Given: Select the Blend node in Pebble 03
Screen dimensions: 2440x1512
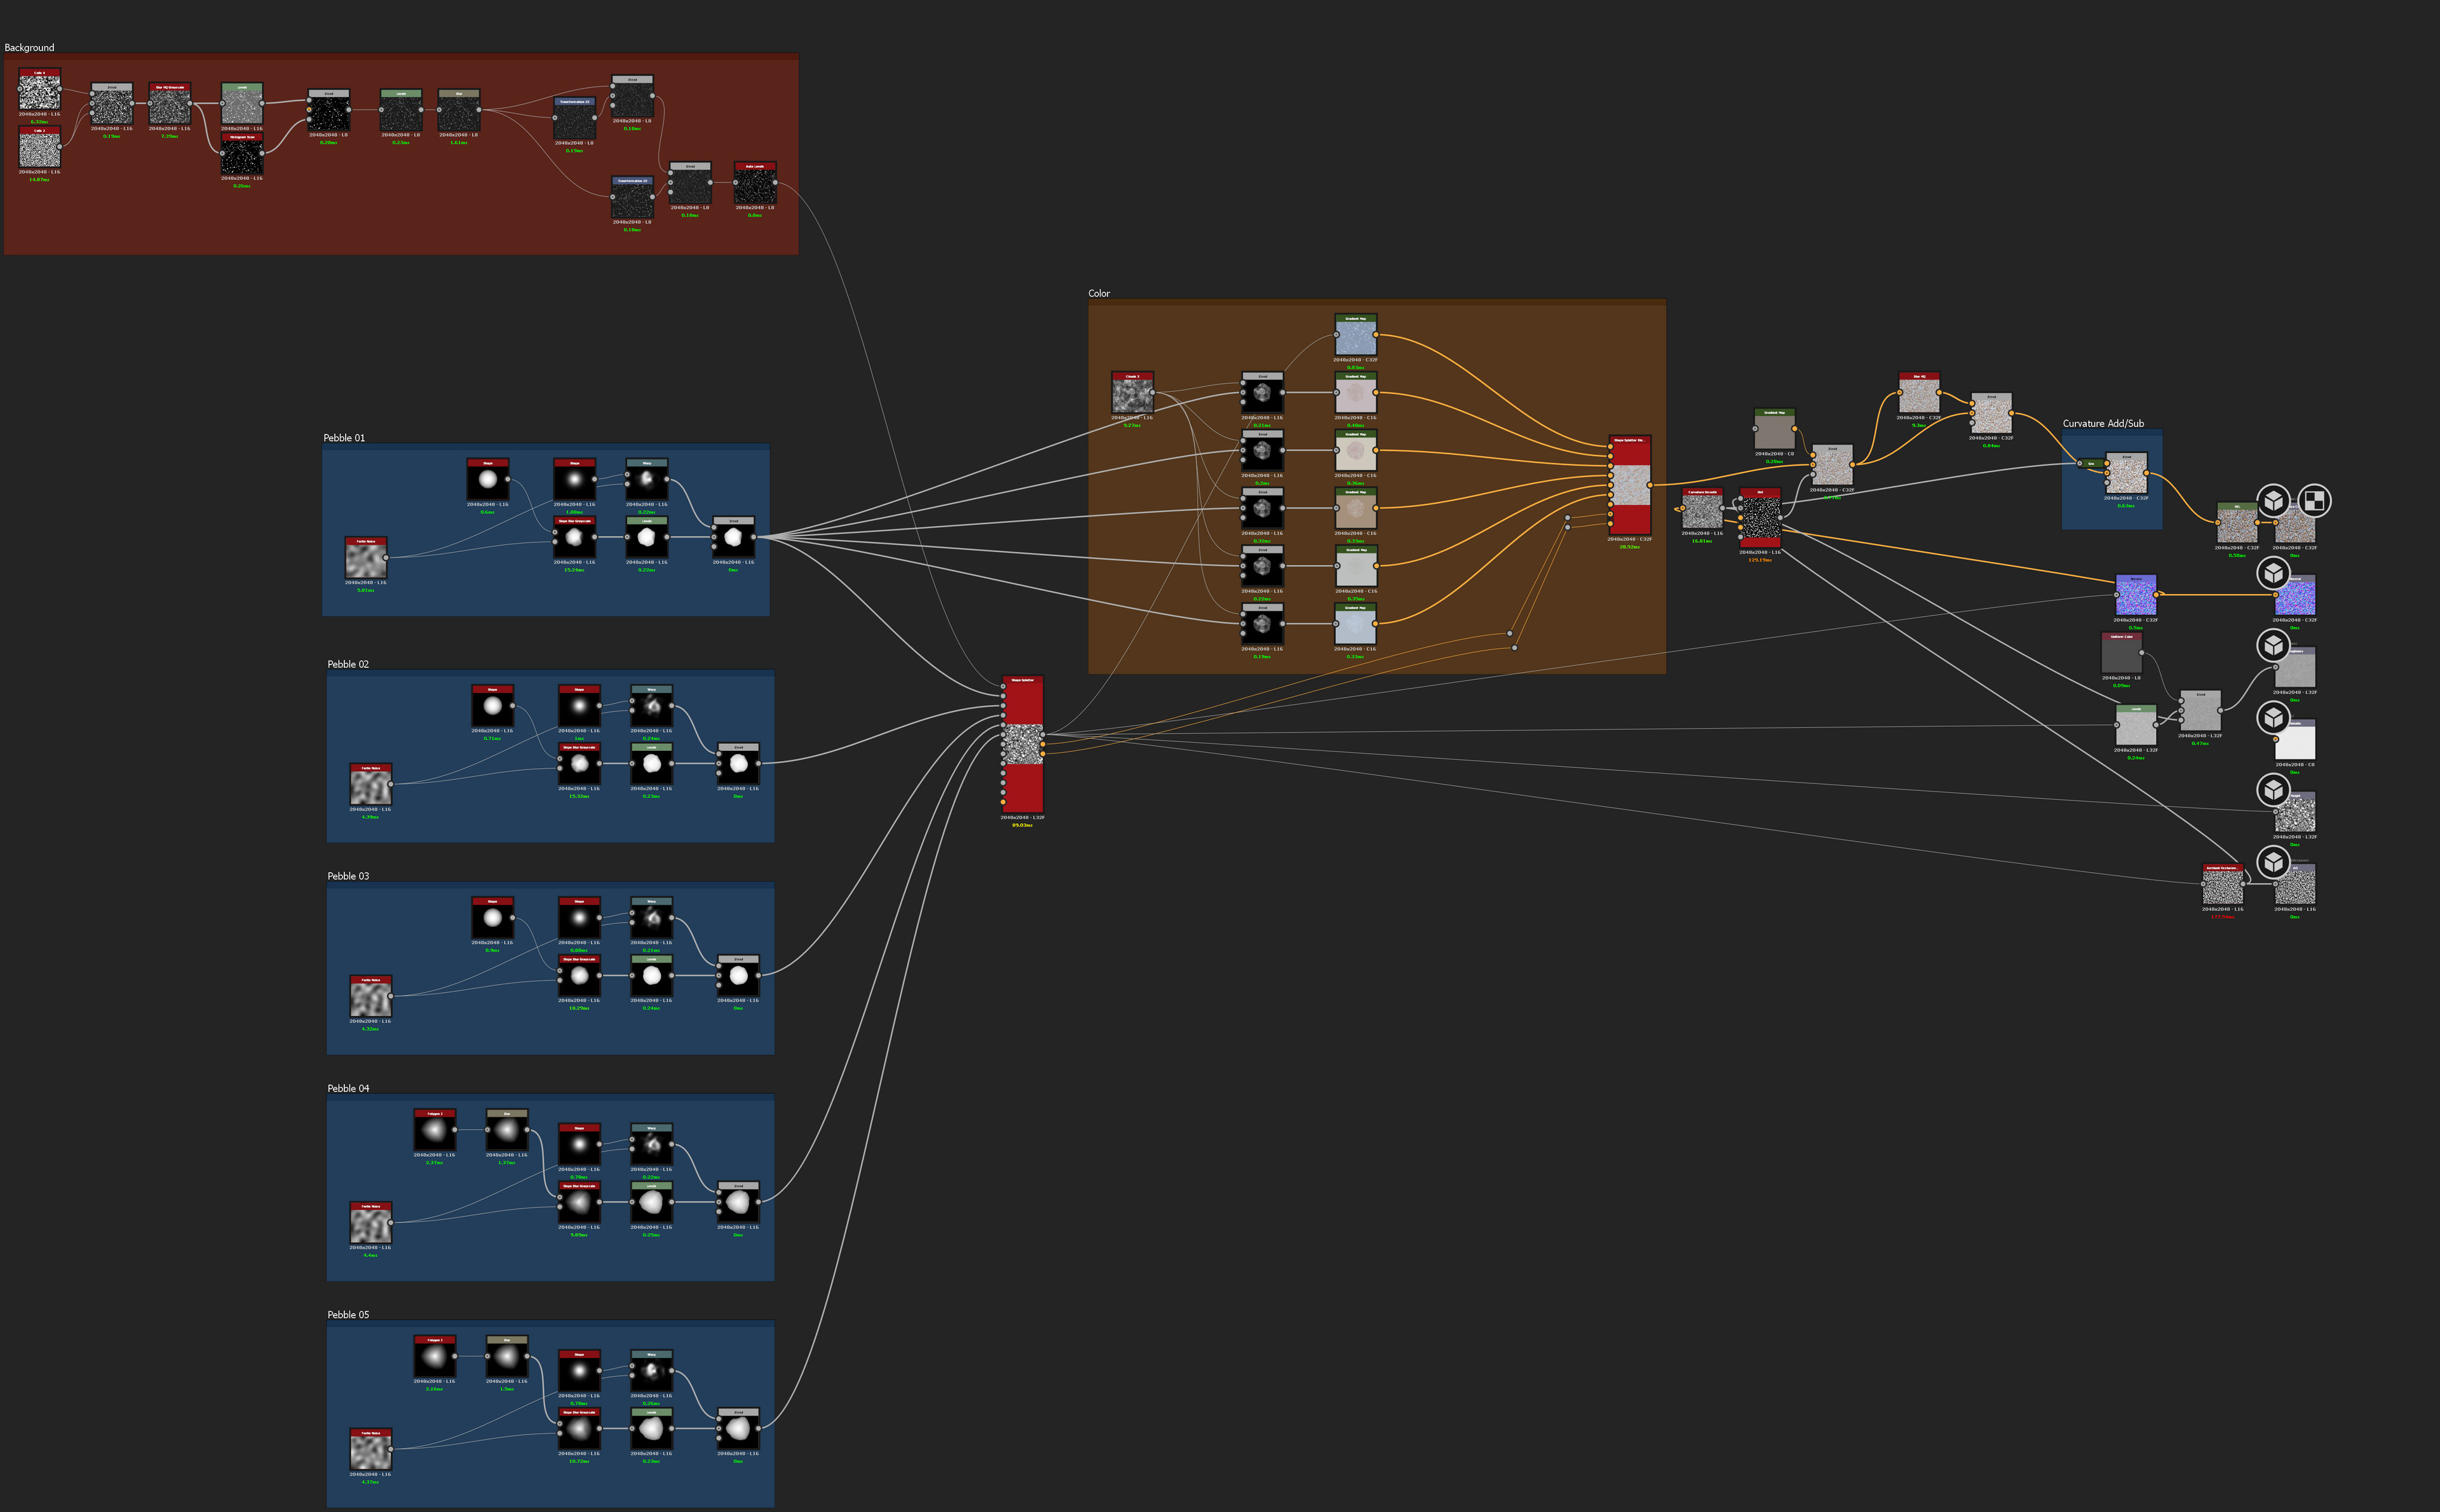Looking at the screenshot, I should click(738, 975).
